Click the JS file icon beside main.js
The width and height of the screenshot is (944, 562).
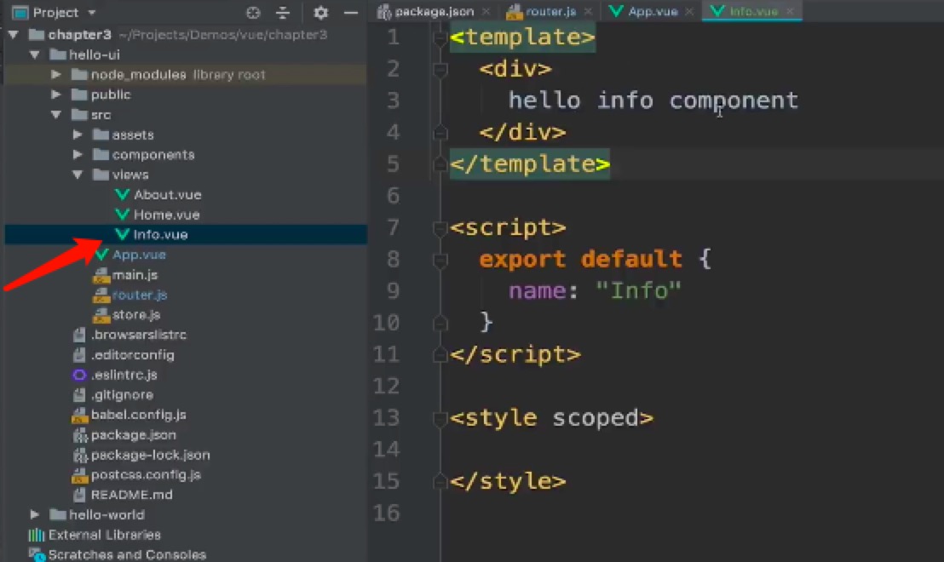point(101,275)
